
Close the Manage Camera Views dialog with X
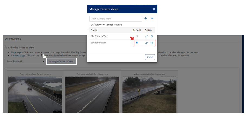[x=154, y=9]
